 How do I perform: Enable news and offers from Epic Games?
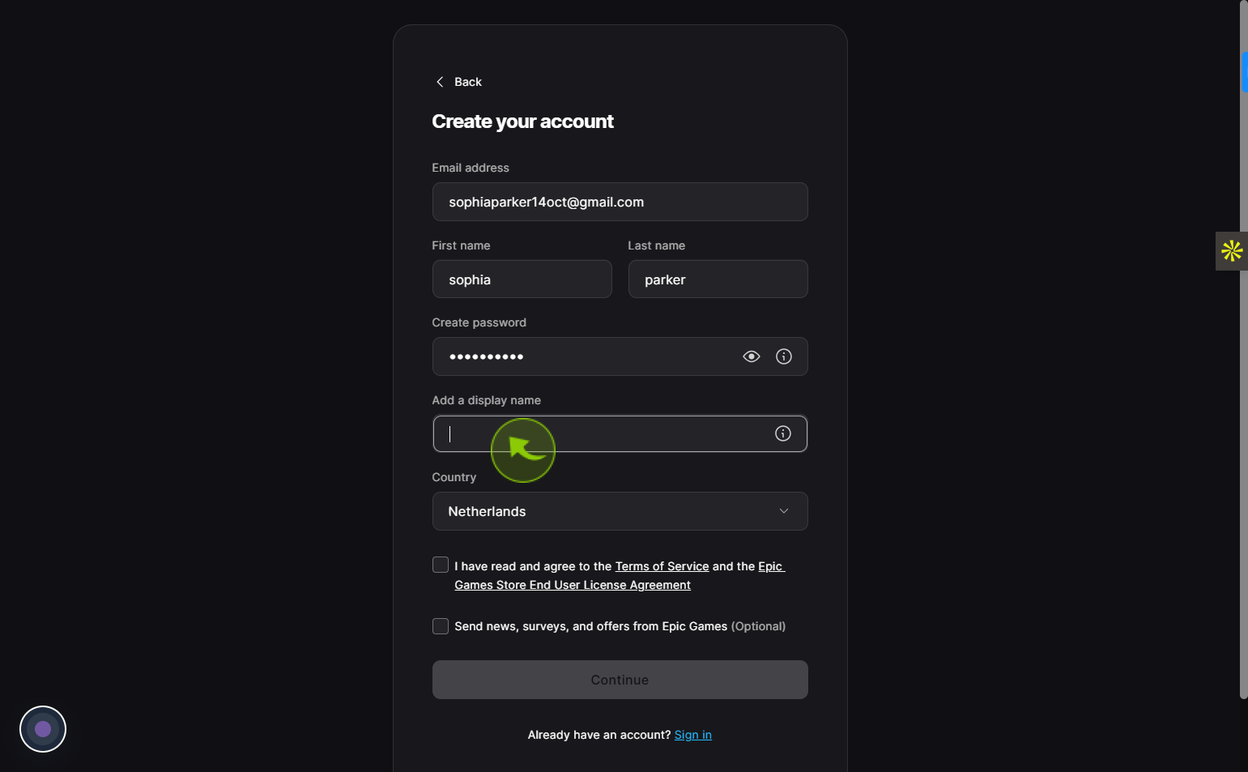point(441,626)
